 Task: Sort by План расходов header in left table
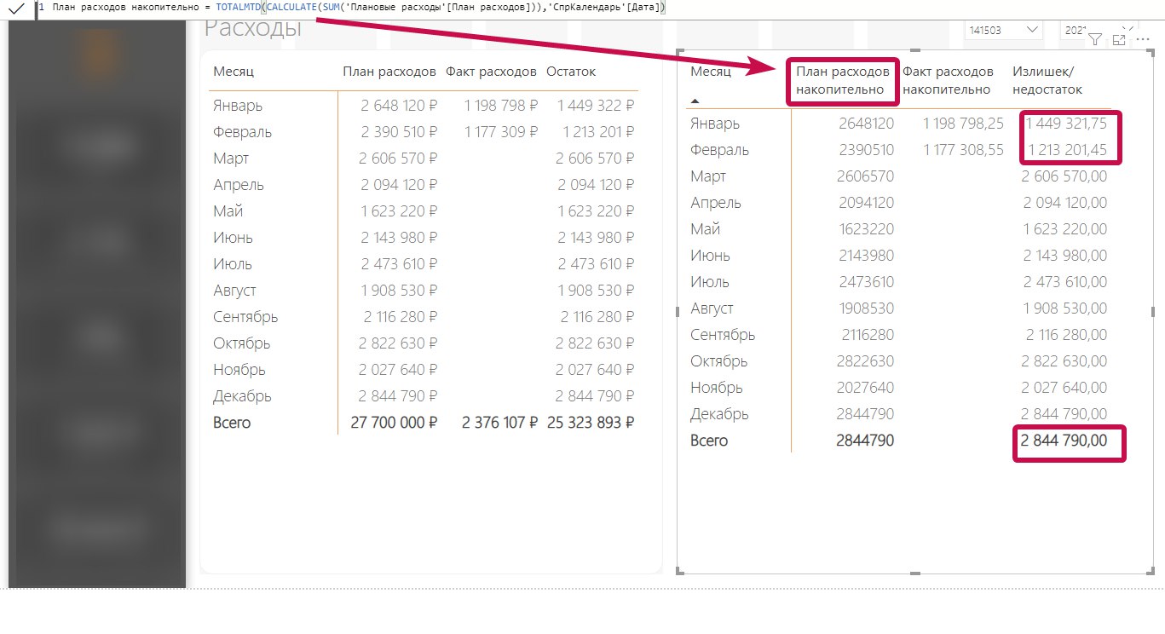point(389,72)
